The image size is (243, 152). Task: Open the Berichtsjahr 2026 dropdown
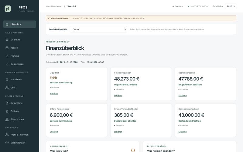(x=231, y=6)
